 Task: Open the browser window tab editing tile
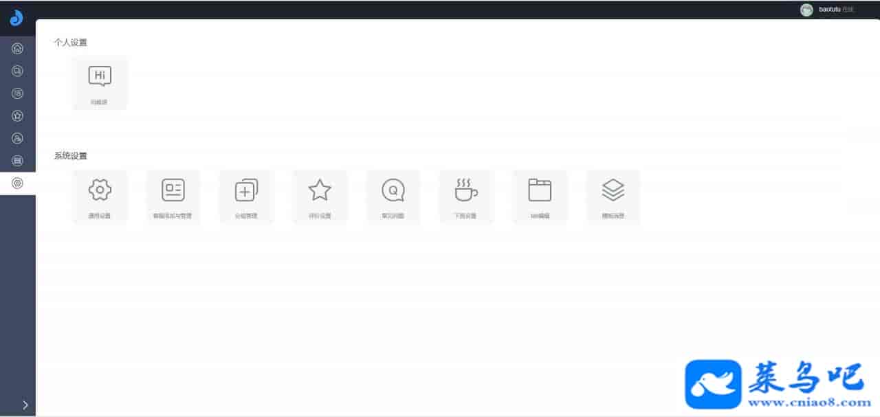coord(540,197)
